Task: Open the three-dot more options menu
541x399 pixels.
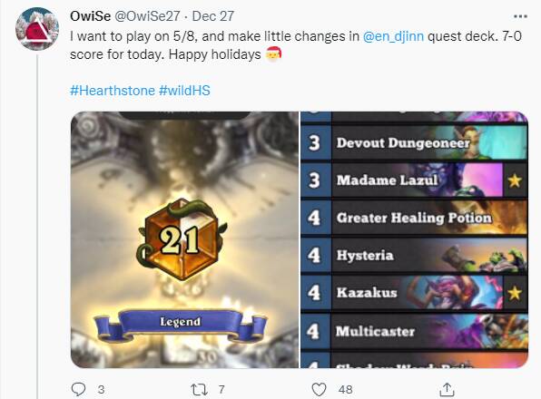Action: pos(520,16)
